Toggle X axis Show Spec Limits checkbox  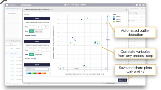pos(35,35)
